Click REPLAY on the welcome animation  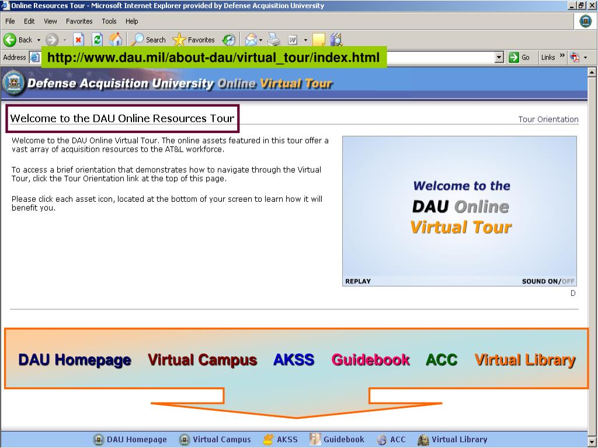point(358,281)
